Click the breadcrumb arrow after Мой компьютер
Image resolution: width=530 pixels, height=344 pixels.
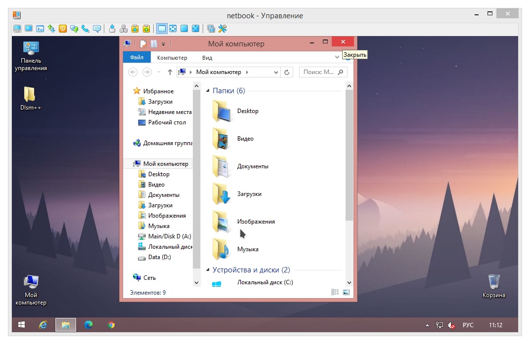[247, 72]
